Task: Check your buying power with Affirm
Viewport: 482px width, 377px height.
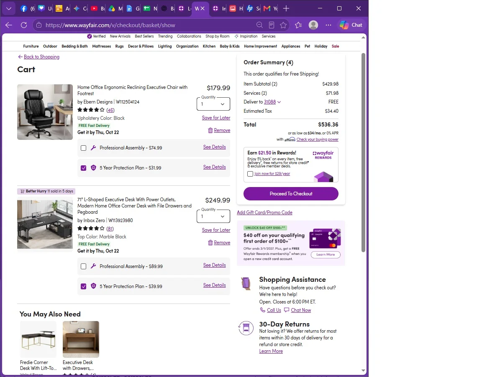Action: [317, 139]
